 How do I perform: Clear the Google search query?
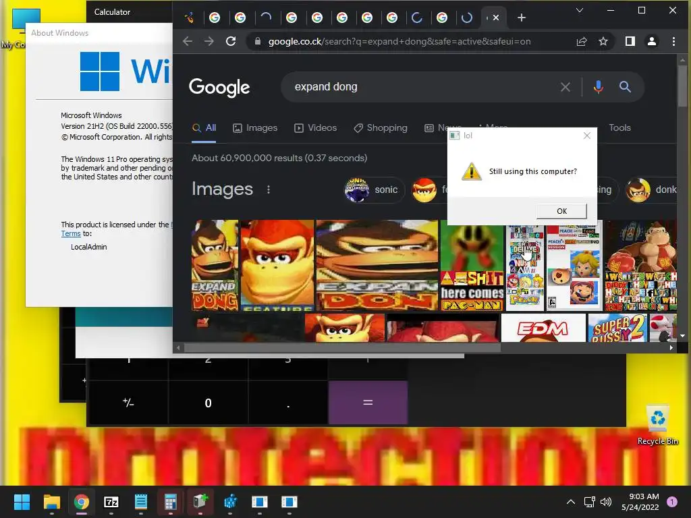[x=565, y=87]
